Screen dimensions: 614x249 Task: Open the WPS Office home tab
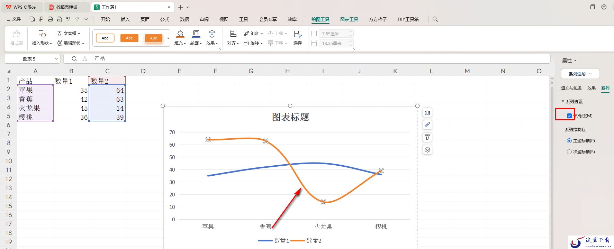tap(21, 7)
